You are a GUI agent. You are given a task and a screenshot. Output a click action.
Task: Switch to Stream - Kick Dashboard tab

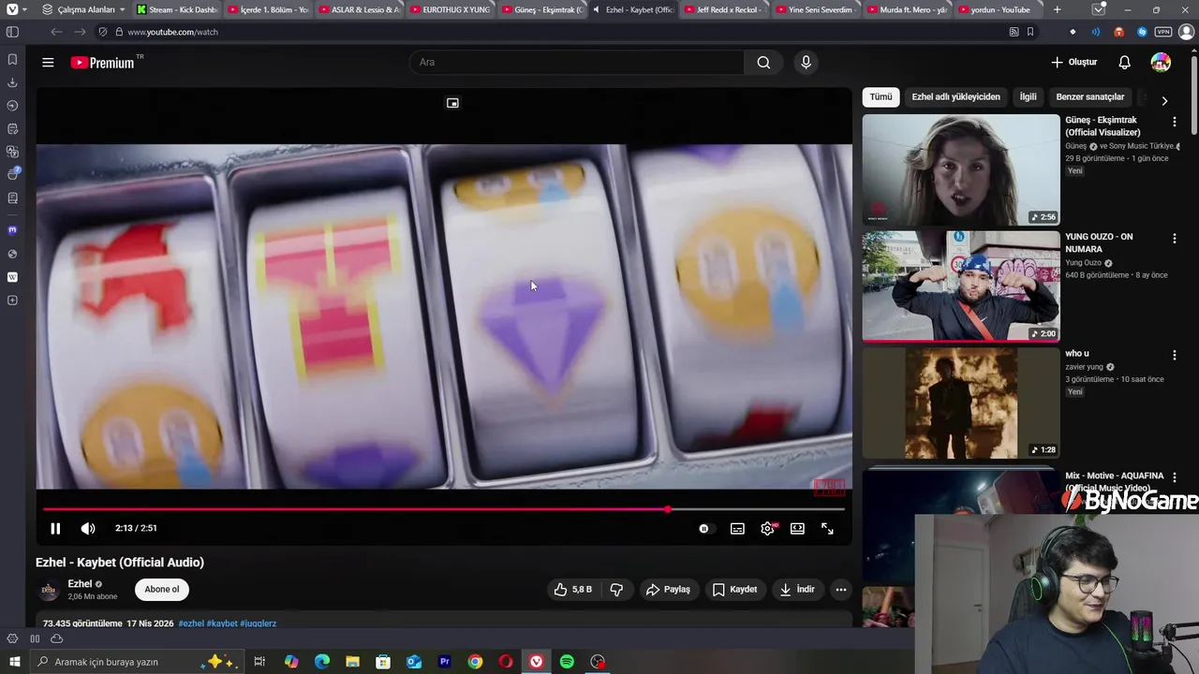pos(176,9)
